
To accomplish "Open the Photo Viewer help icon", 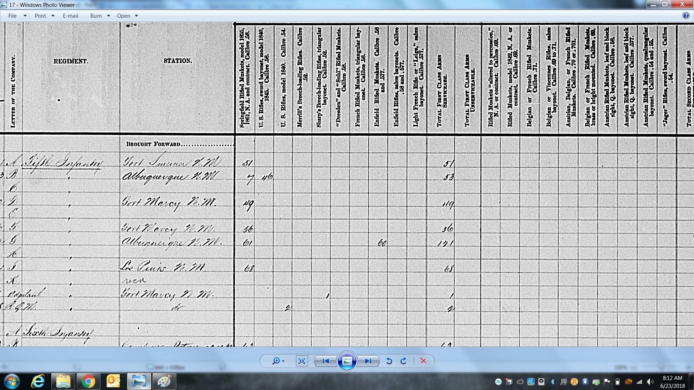I will click(686, 16).
